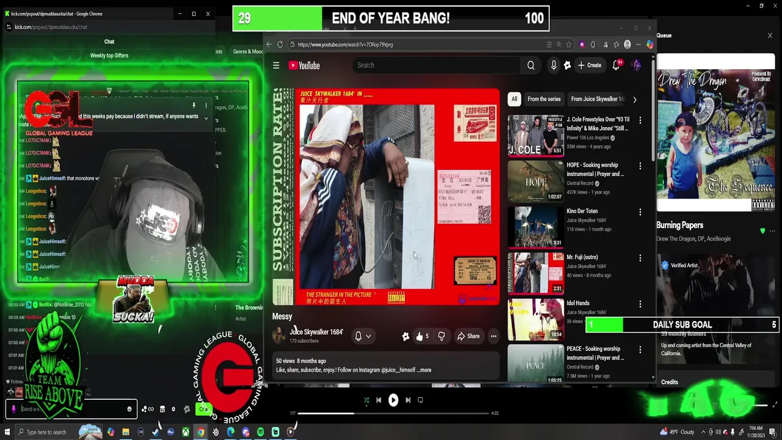
Task: Toggle the green heart for Burning Papers
Action: pyautogui.click(x=762, y=231)
